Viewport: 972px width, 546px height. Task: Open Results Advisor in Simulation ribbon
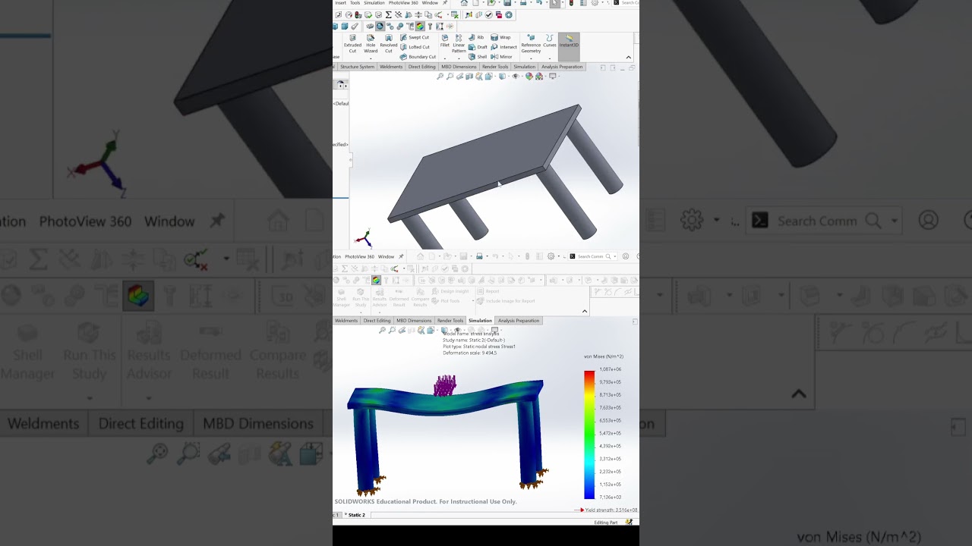[x=380, y=297]
